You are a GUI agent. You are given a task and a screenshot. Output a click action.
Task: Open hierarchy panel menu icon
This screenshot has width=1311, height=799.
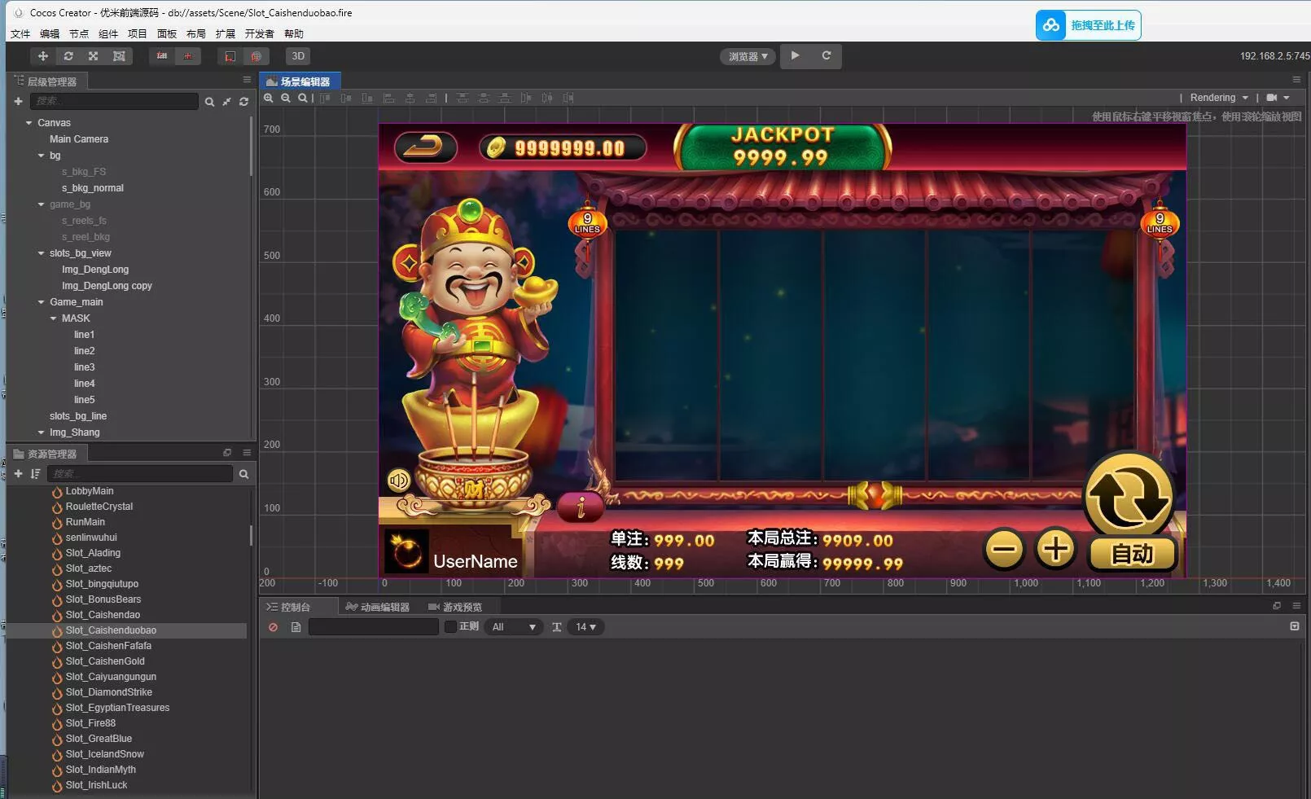247,79
